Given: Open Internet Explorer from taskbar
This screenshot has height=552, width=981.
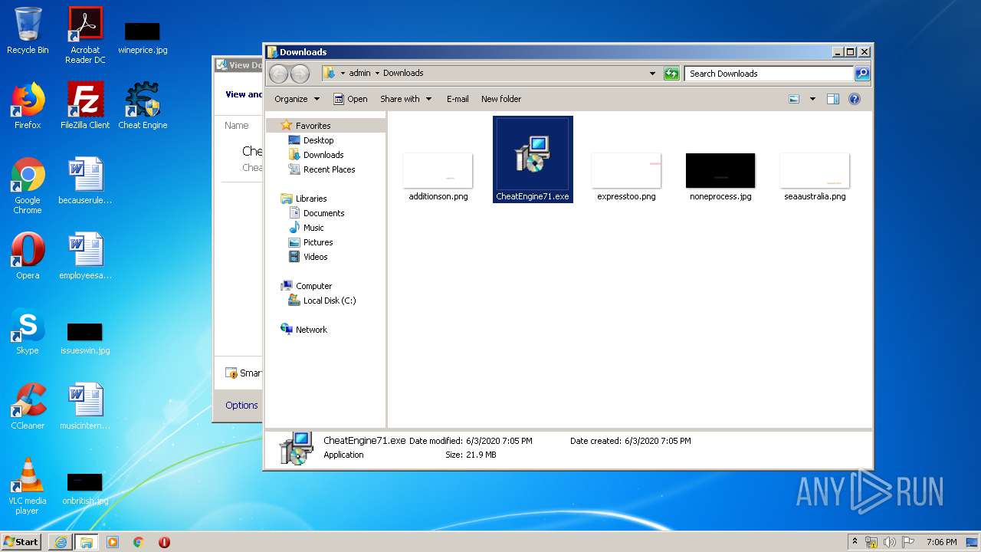Looking at the screenshot, I should coord(61,542).
